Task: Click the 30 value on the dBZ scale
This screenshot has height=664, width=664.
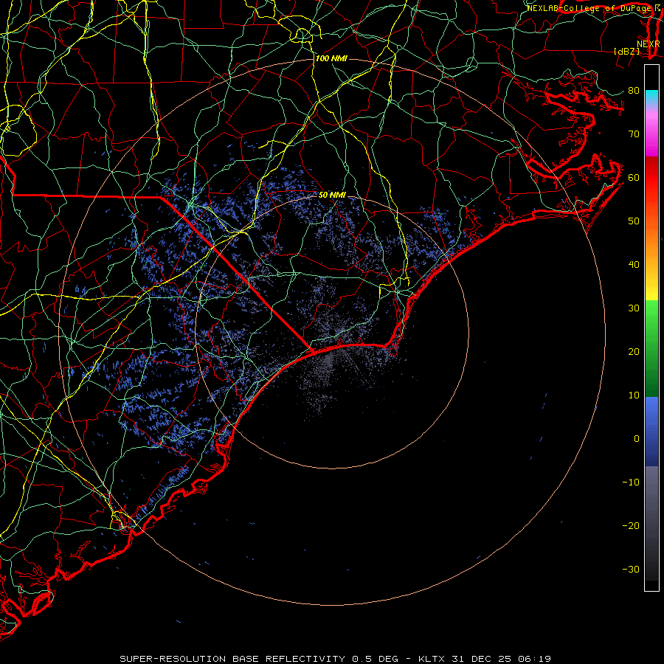Action: click(634, 308)
